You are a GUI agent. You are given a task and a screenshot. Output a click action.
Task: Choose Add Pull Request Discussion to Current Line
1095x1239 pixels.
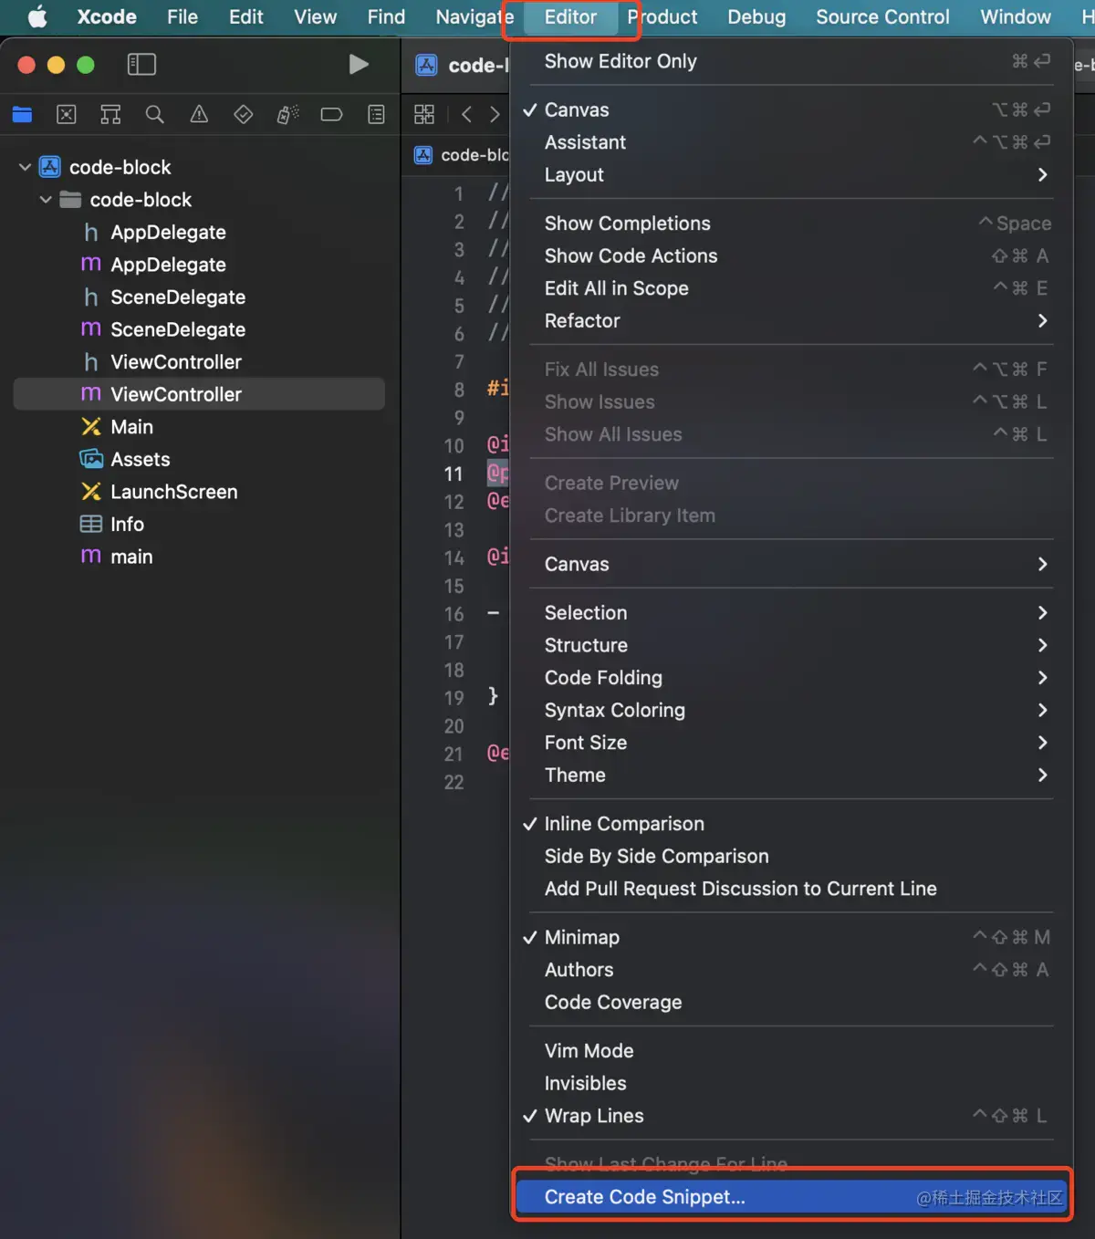(x=791, y=889)
